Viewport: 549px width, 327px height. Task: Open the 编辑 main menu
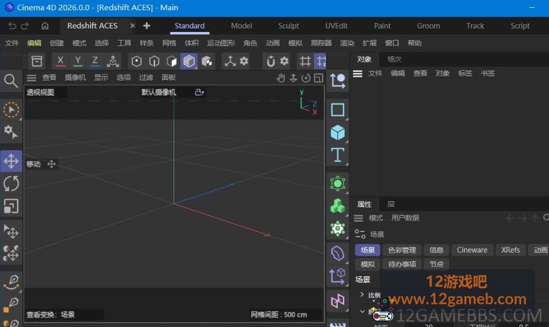34,43
